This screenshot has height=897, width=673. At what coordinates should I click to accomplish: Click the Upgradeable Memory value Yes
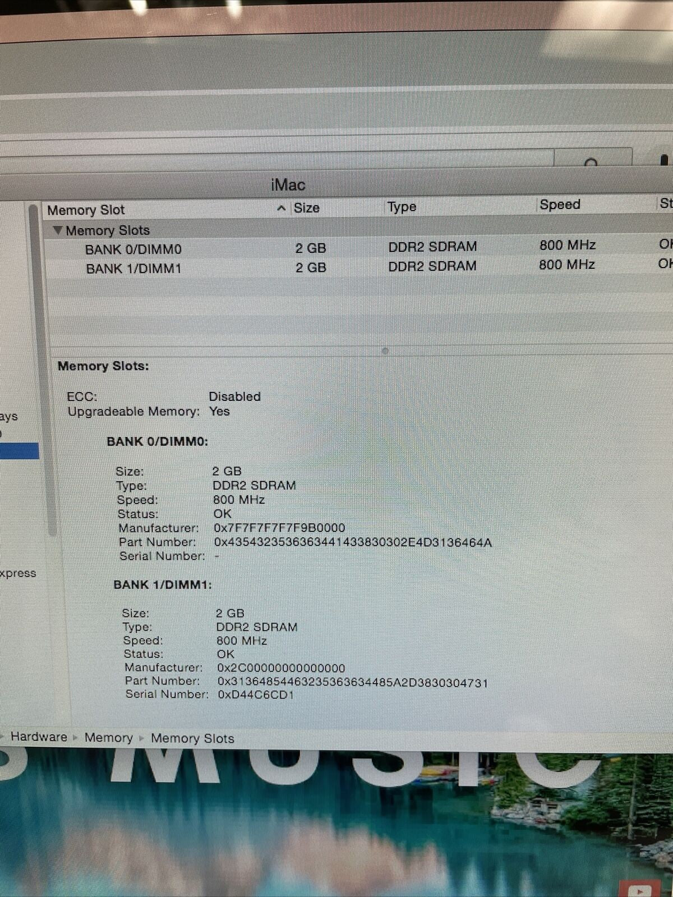[x=219, y=411]
